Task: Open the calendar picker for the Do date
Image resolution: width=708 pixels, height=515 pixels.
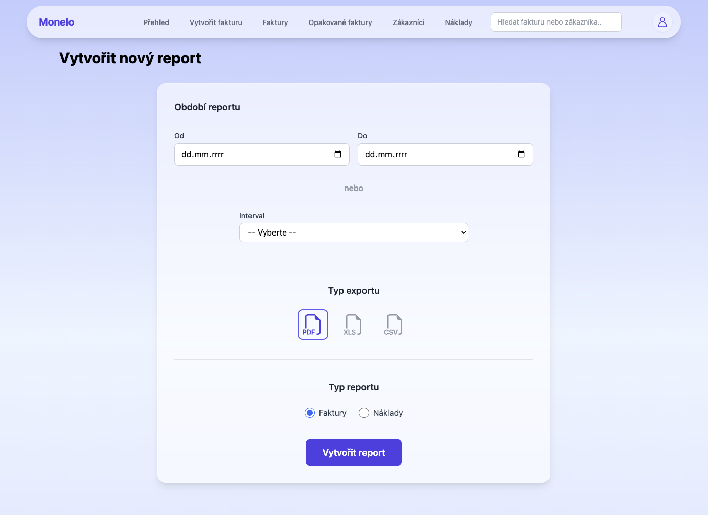Action: click(521, 154)
